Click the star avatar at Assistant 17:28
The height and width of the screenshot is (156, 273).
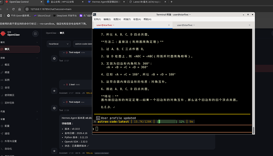click(x=54, y=151)
